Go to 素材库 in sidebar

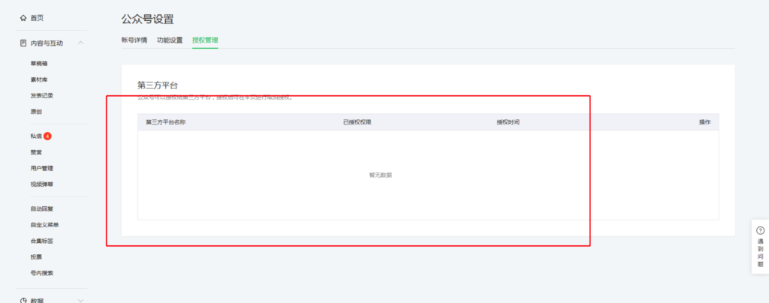click(x=39, y=79)
